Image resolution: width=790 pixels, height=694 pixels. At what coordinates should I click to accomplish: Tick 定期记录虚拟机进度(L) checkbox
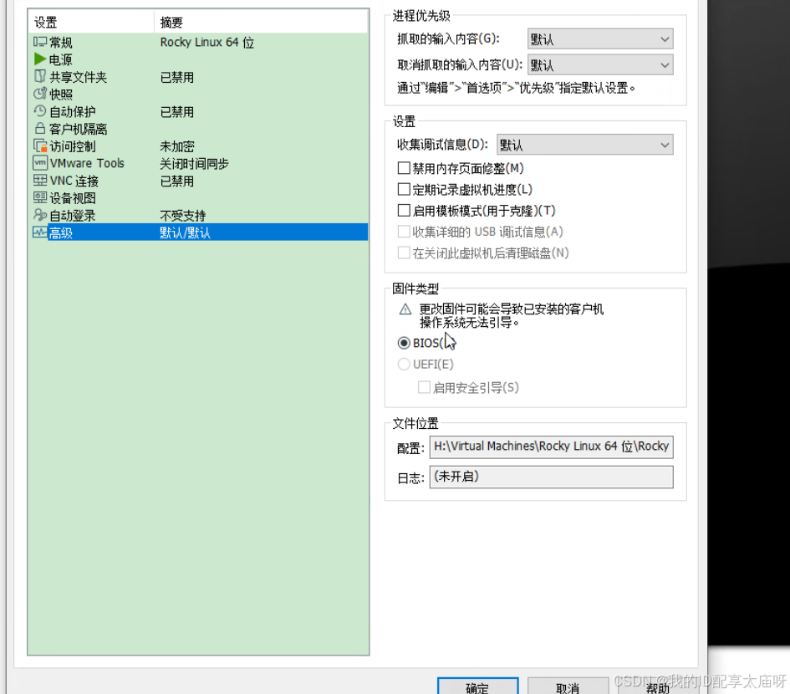click(404, 189)
